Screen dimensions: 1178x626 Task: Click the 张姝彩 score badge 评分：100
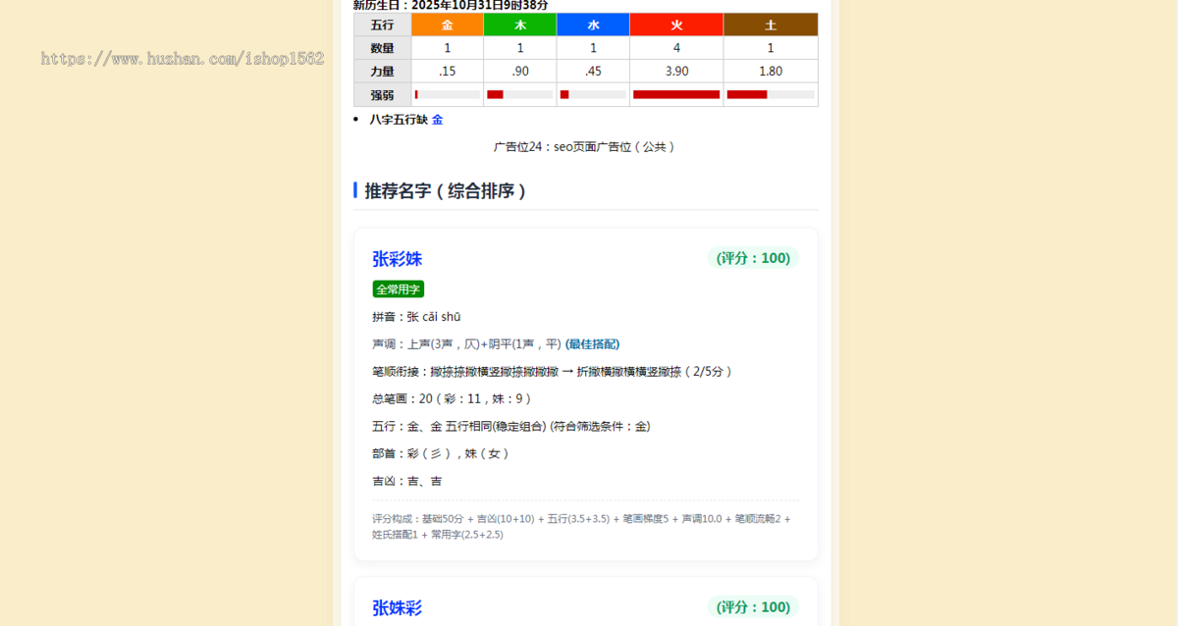(753, 607)
